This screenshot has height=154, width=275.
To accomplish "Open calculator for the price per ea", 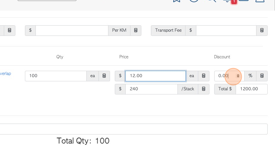I will tap(203, 76).
